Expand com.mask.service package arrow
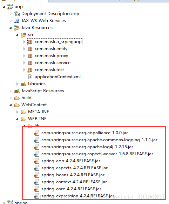The width and height of the screenshot is (169, 204). (x=24, y=63)
